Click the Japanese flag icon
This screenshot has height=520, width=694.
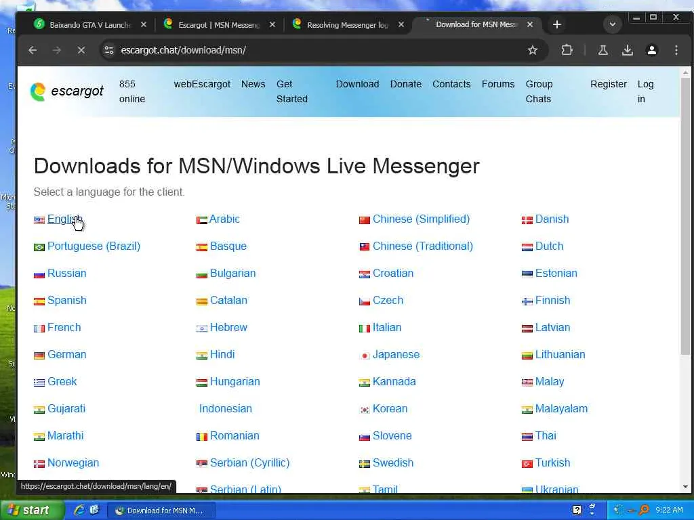364,355
